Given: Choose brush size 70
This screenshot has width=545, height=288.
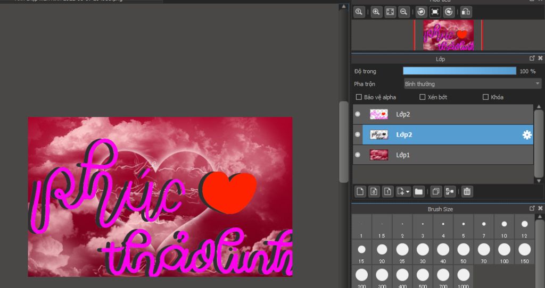Looking at the screenshot, I should 484,252.
